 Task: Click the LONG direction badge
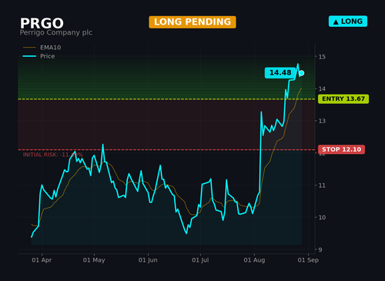348,22
